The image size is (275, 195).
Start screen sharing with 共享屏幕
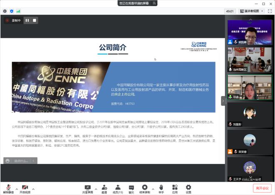pos(87,189)
